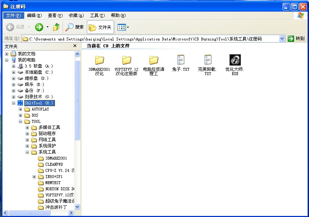
Task: Click the tree pane scroll-down arrow
Action: (x=77, y=207)
